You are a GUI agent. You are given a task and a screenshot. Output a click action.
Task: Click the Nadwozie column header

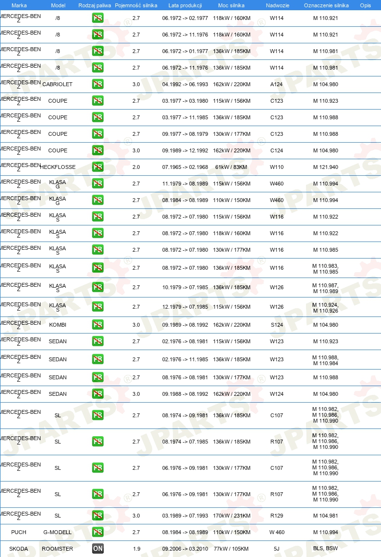click(278, 5)
